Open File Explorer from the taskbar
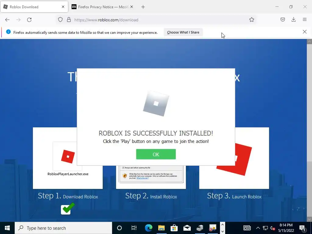Image resolution: width=312 pixels, height=234 pixels. [161, 228]
